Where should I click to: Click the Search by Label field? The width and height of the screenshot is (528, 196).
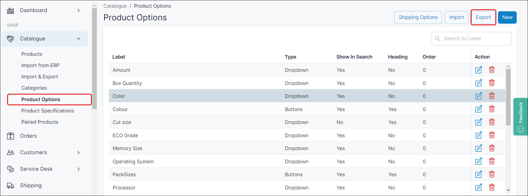(x=471, y=39)
